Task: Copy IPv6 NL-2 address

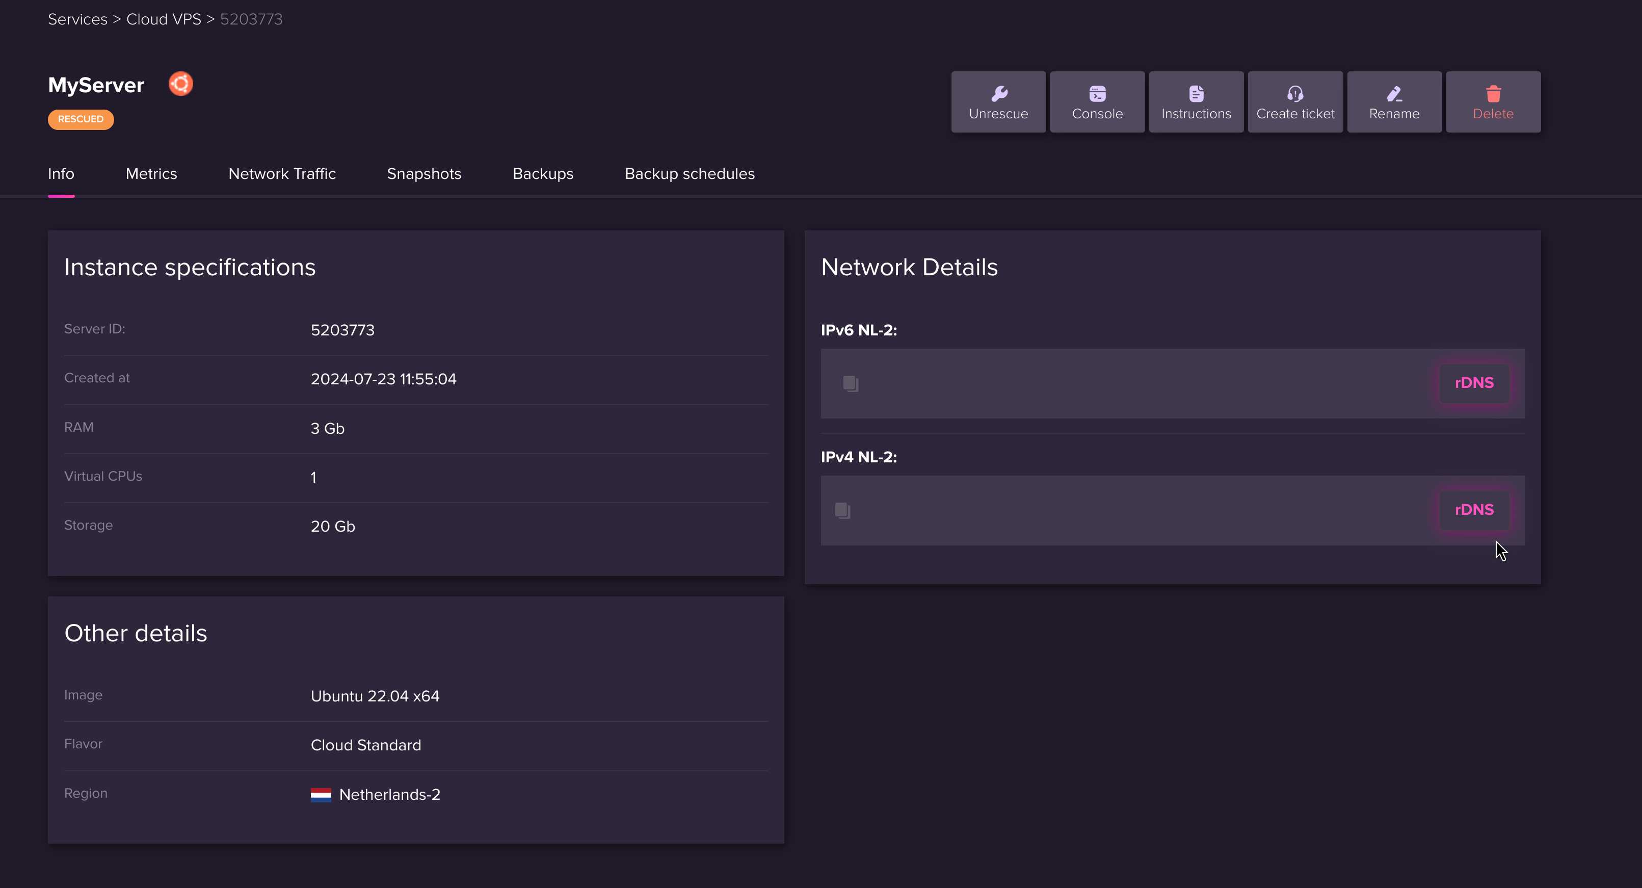Action: (x=852, y=383)
